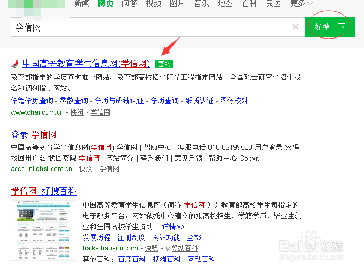This screenshot has width=364, height=270.
Task: Open the 网站功能 link
Action: [166, 237]
